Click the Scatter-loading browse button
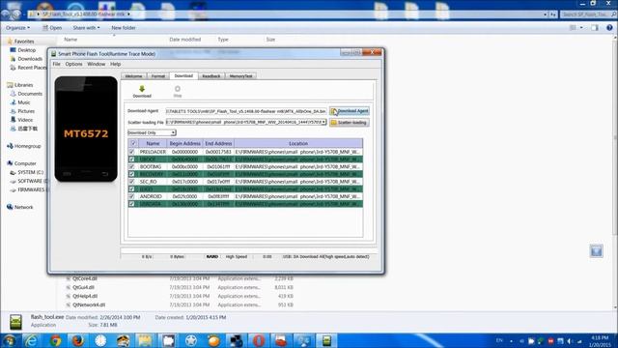This screenshot has width=618, height=348. click(350, 123)
